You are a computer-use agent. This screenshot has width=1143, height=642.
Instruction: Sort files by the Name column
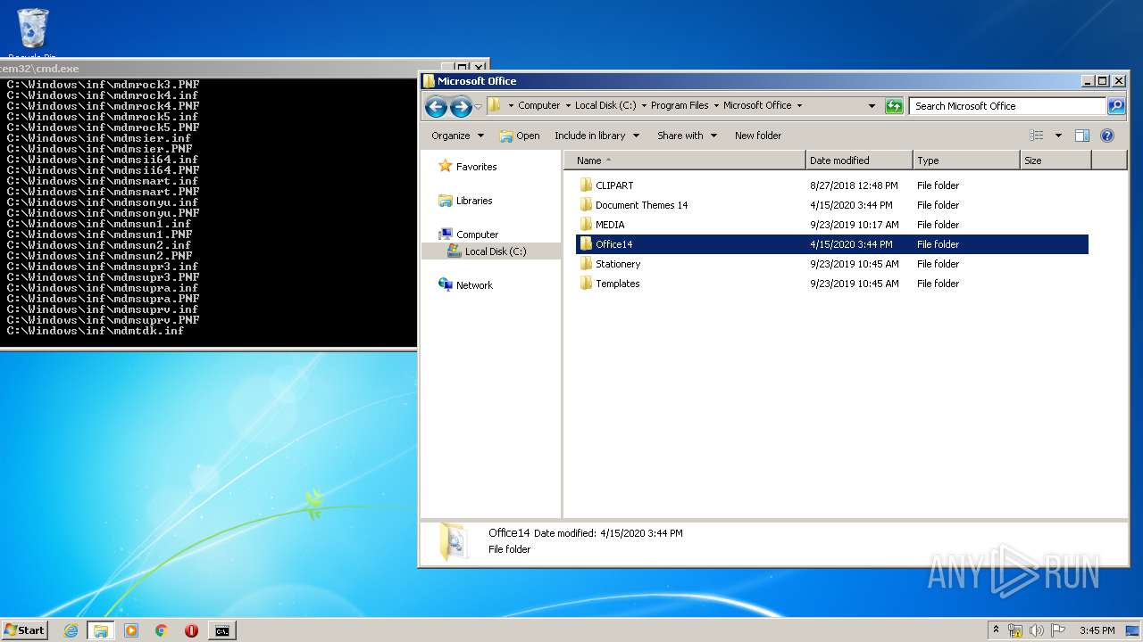click(685, 160)
